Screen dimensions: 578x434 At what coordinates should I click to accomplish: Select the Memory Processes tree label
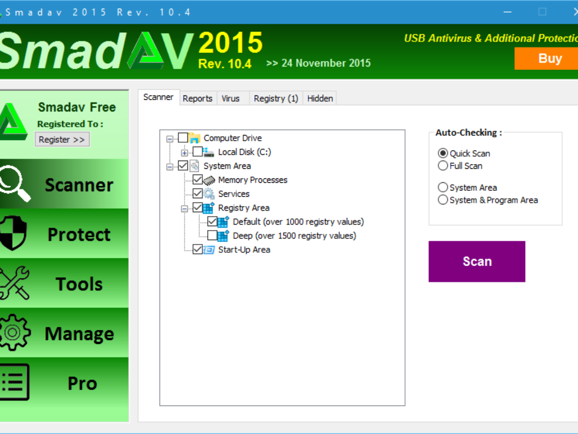coord(252,180)
